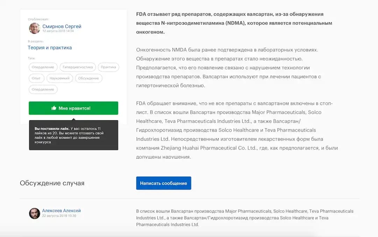378x237 pixels.
Task: Click the comment date 22 августа 2018 10:30
Action: click(x=59, y=216)
